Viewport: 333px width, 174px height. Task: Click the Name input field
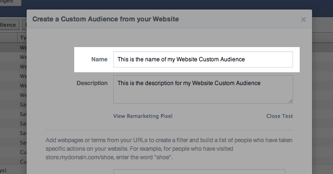tap(203, 59)
